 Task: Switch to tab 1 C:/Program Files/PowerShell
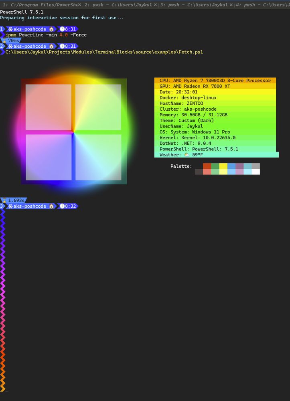(41, 4)
